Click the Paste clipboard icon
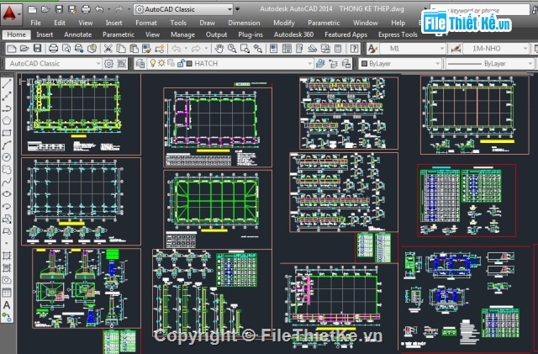The width and height of the screenshot is (538, 354). [x=134, y=49]
